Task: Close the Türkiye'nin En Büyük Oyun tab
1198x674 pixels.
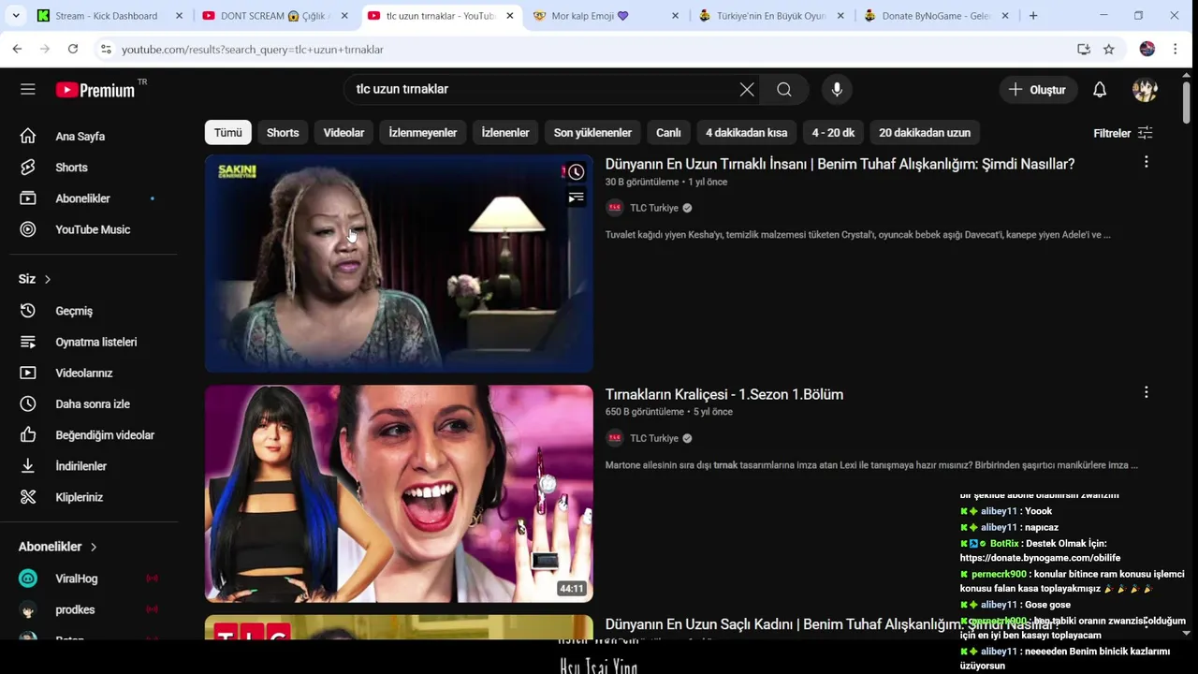Action: pos(840,16)
